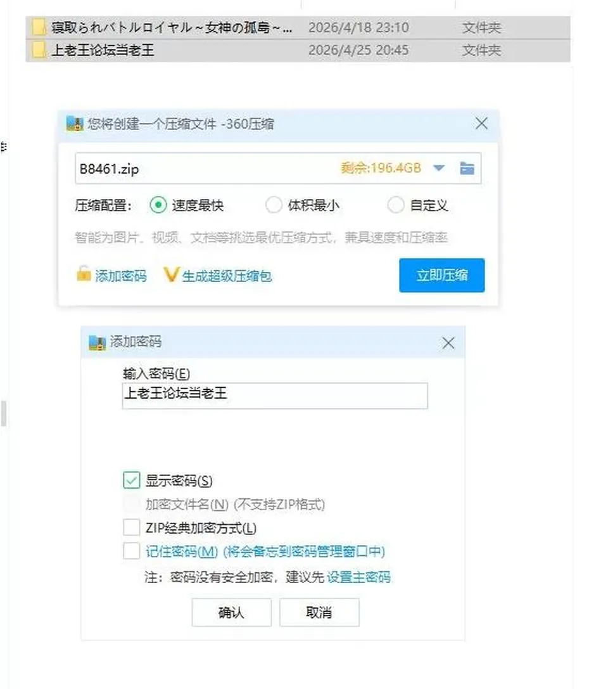The height and width of the screenshot is (689, 608).
Task: Click the 360压缩 app icon in compress dialog title
Action: [x=75, y=124]
